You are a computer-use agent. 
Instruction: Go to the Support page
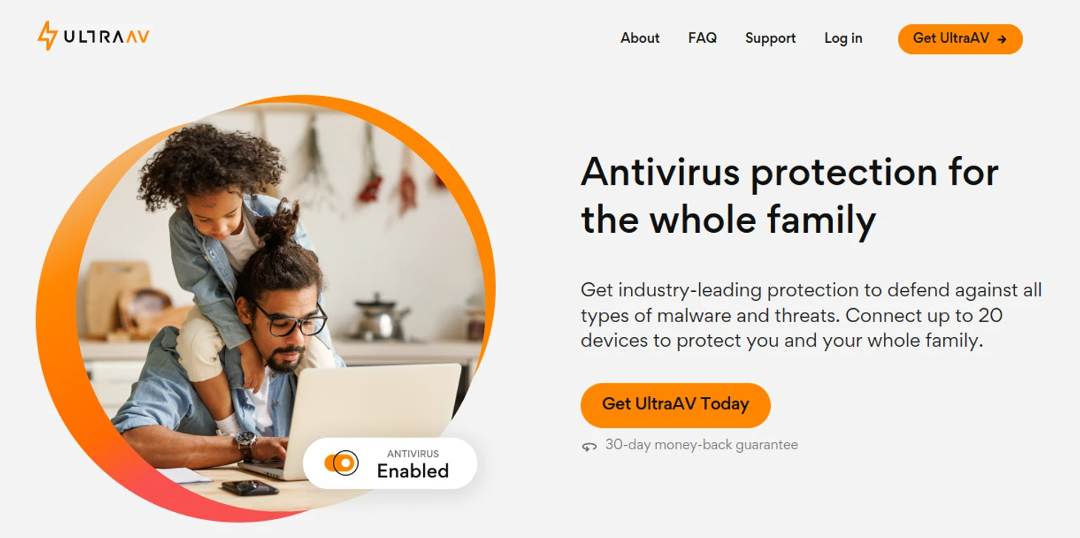point(770,38)
